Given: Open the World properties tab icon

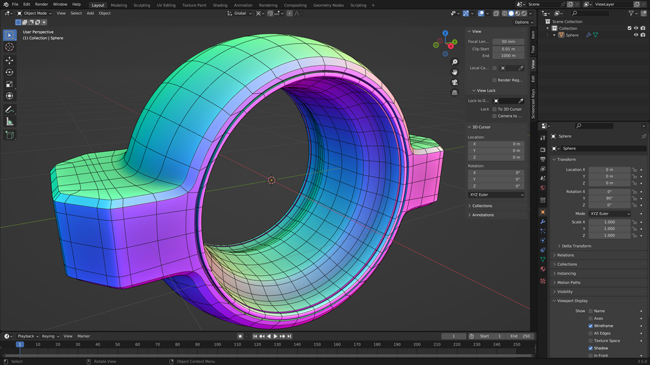Looking at the screenshot, I should pos(543,188).
